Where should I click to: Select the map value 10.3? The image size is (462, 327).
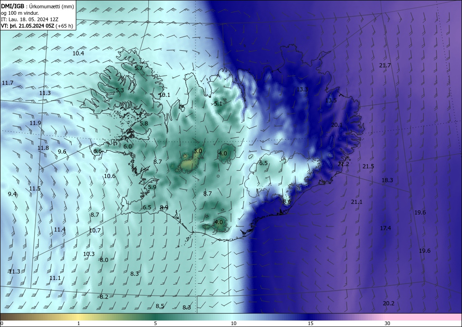[x=89, y=254]
